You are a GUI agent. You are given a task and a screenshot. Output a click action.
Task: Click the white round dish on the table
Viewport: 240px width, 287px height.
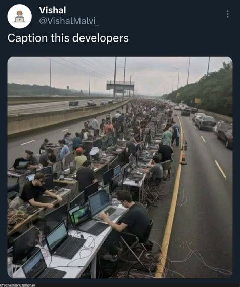click(95, 151)
